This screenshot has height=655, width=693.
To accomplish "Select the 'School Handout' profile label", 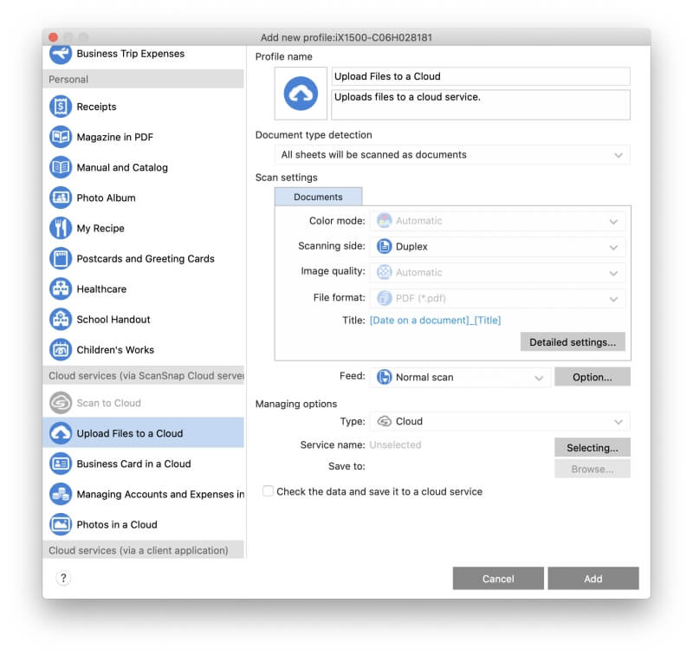I will click(x=113, y=320).
